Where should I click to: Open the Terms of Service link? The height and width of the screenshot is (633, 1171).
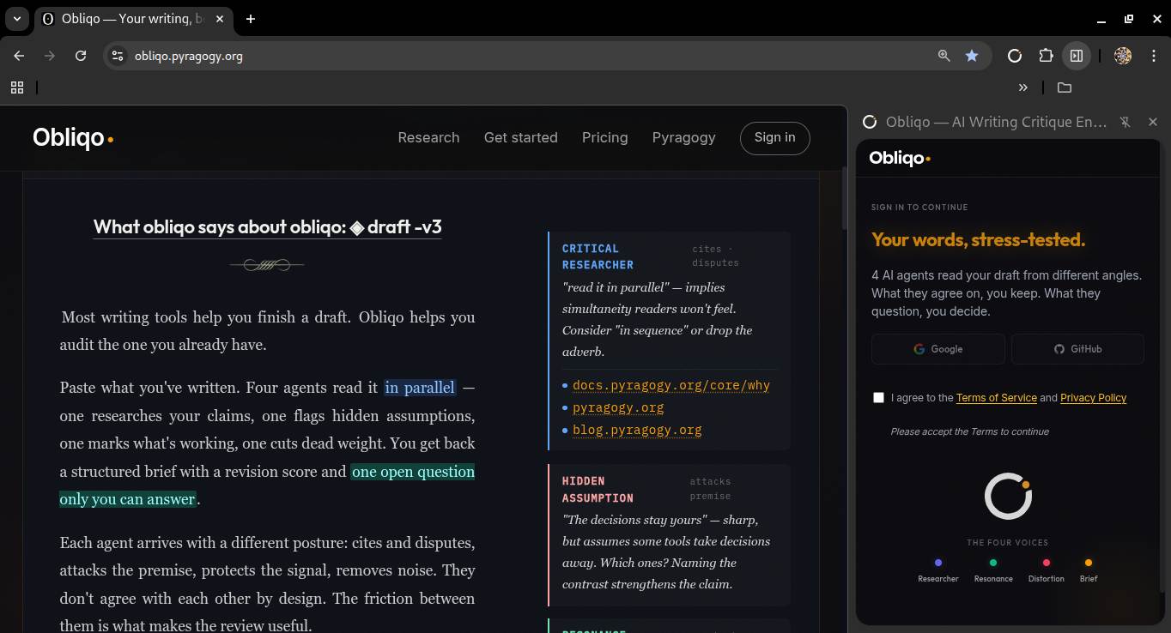[997, 398]
